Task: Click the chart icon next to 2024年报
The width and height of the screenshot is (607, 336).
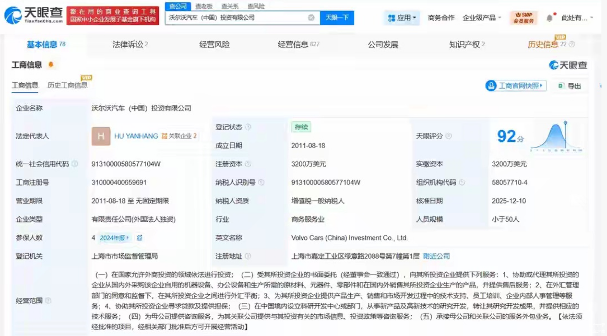Action: coord(139,238)
